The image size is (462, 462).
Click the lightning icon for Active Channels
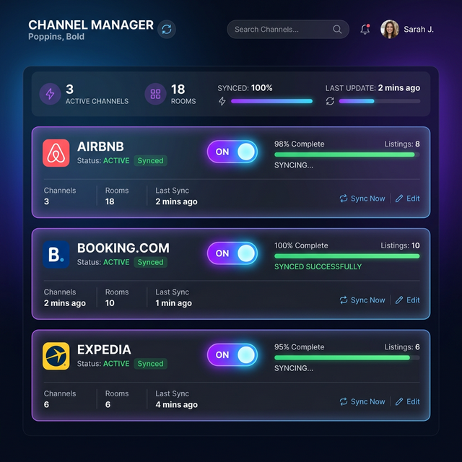click(x=50, y=94)
